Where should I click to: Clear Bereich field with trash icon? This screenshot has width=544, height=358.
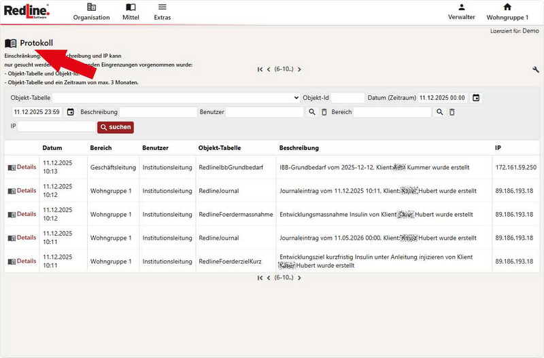[x=452, y=112]
